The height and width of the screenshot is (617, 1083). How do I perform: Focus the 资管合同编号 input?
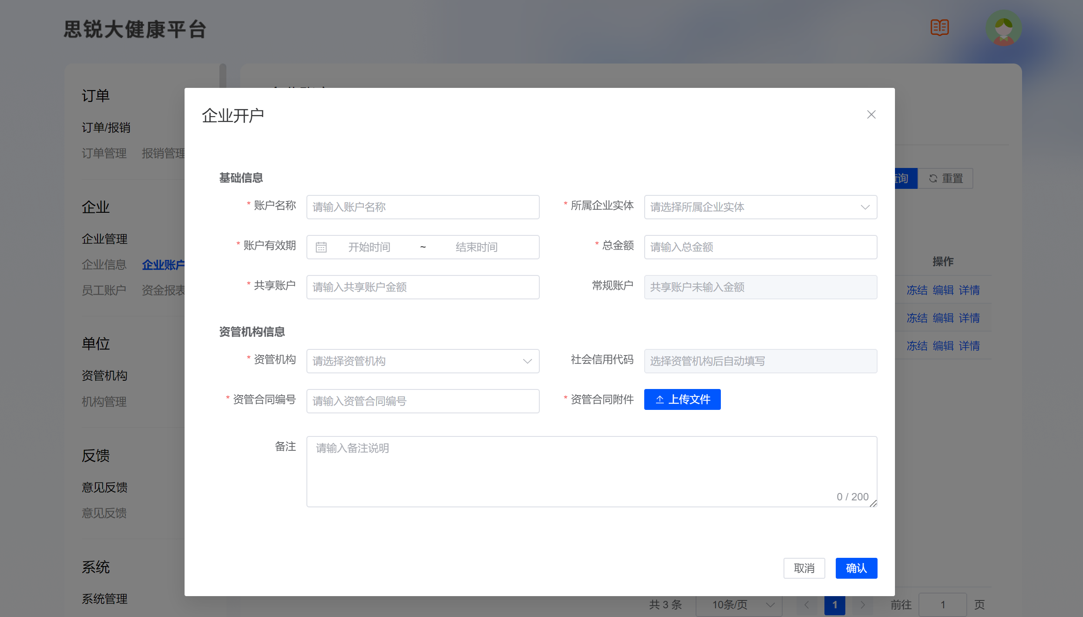tap(423, 401)
